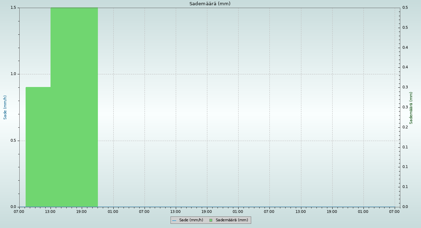Click the first 01:00 time axis label
Image resolution: width=421 pixels, height=228 pixels.
coord(113,212)
